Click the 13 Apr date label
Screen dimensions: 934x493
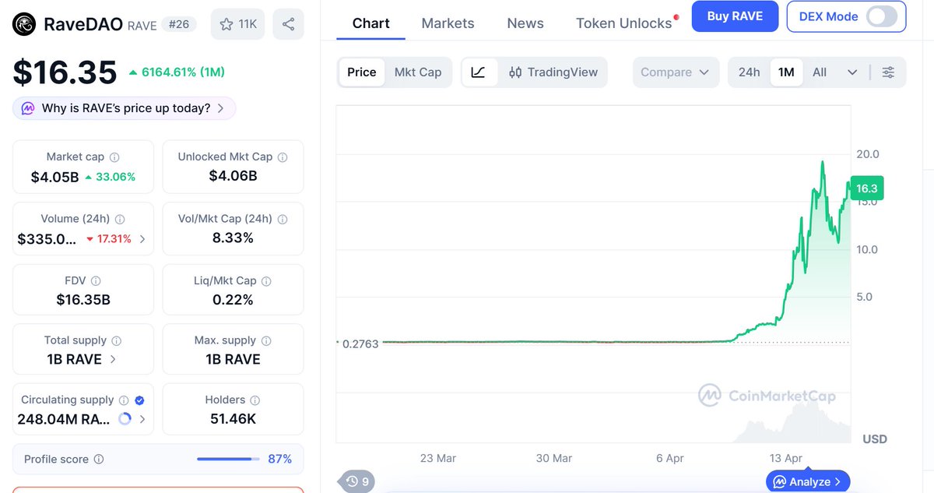coord(785,458)
